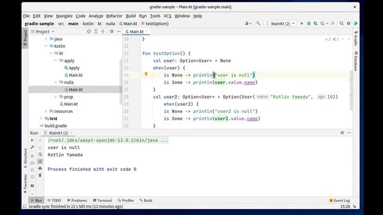
Task: Hide the Project panel with minus icon
Action: tap(118, 32)
